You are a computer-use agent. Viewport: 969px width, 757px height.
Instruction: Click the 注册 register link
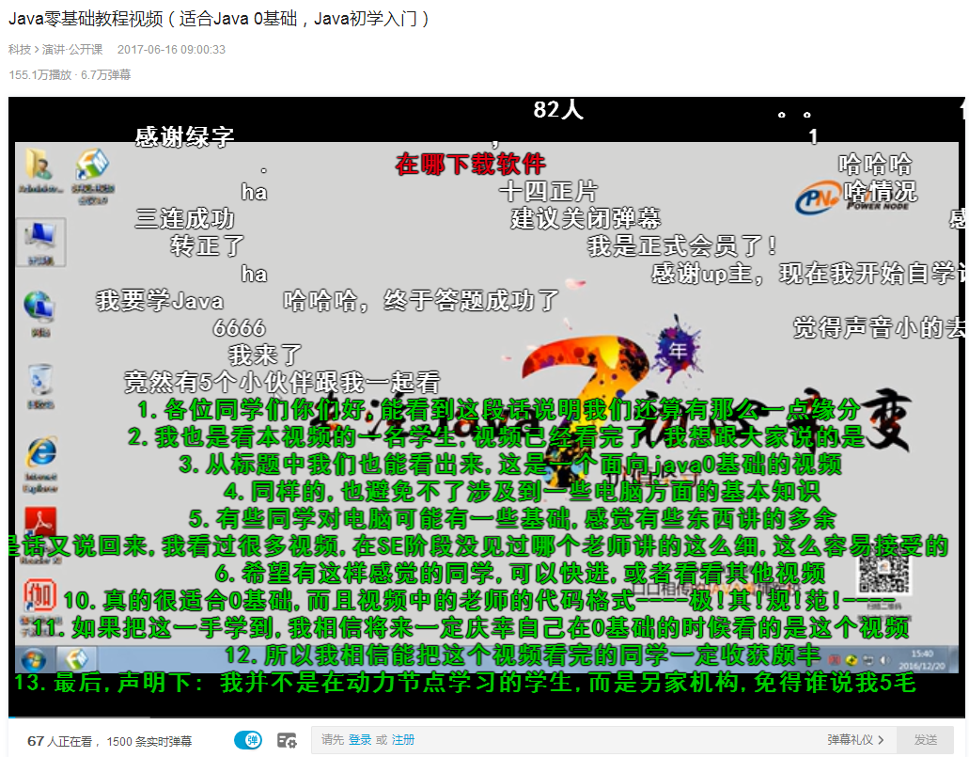403,740
